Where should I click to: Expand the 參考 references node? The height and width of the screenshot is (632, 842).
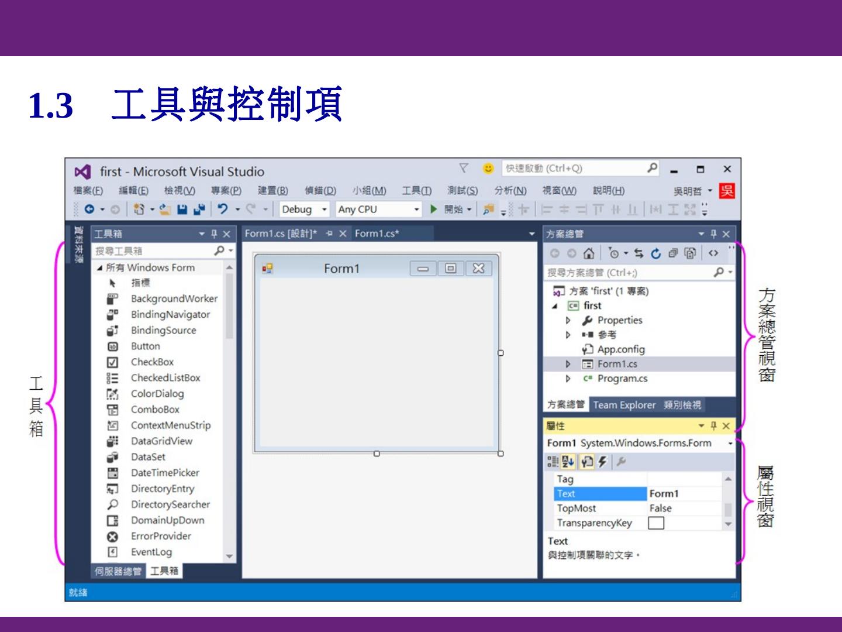click(568, 335)
